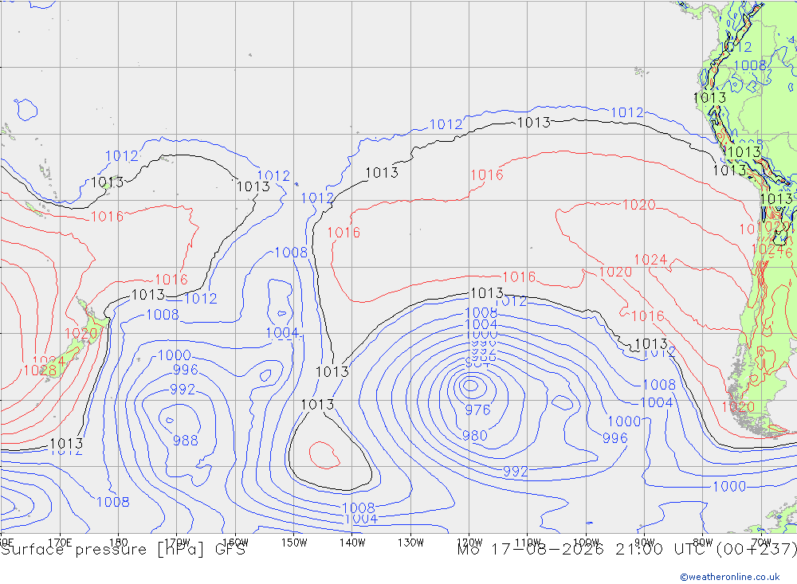This screenshot has height=584, width=797.
Task: Click the Surface pressure [hPa] GFS title
Action: [x=123, y=550]
